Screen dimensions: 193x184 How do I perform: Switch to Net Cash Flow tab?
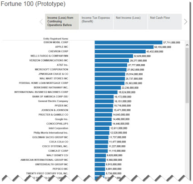[x=165, y=21]
